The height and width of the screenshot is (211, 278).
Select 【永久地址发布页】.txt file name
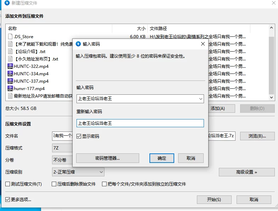[36, 59]
